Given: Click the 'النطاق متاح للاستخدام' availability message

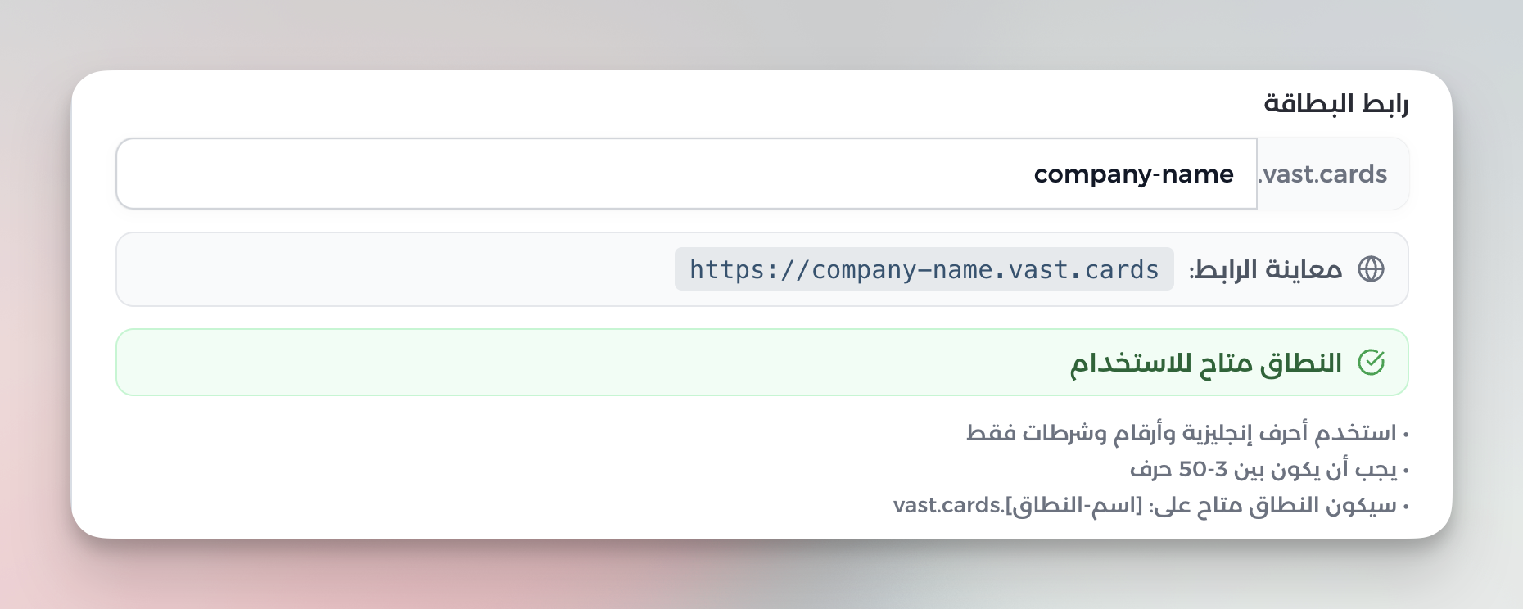Looking at the screenshot, I should tap(1206, 363).
